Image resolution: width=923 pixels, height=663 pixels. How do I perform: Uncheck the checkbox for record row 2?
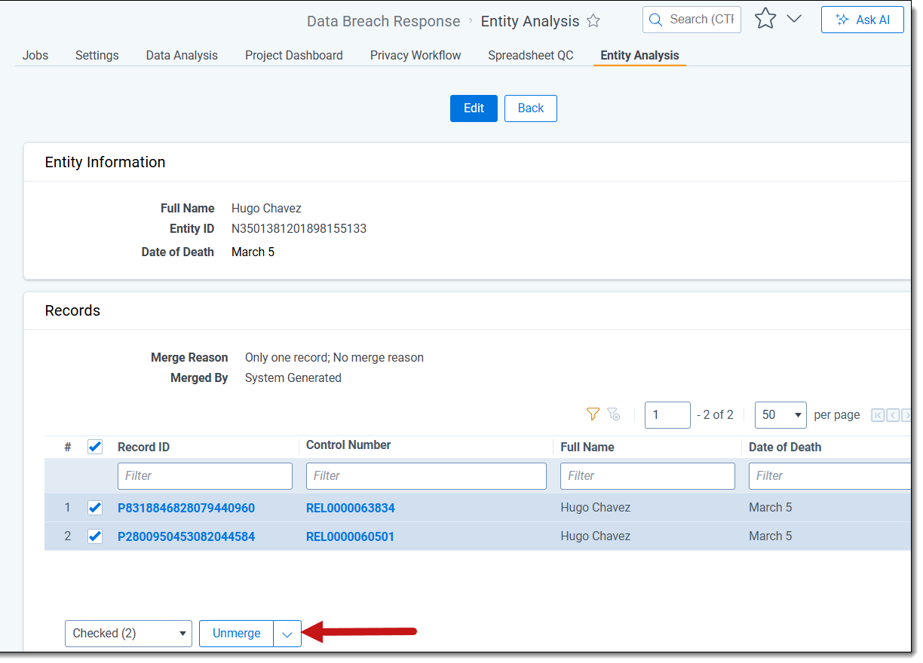(95, 536)
